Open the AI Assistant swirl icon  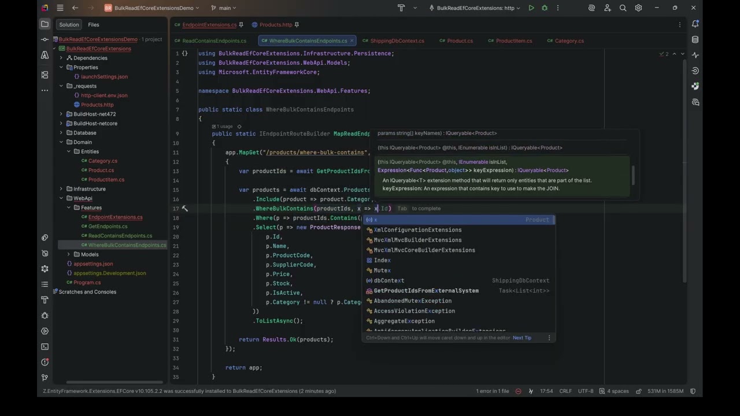[591, 8]
